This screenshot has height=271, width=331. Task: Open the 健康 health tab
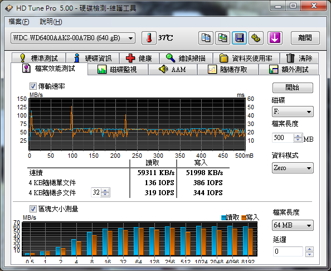[x=139, y=58]
